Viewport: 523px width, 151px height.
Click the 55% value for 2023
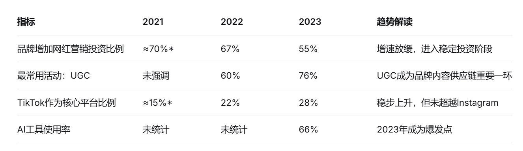[308, 49]
